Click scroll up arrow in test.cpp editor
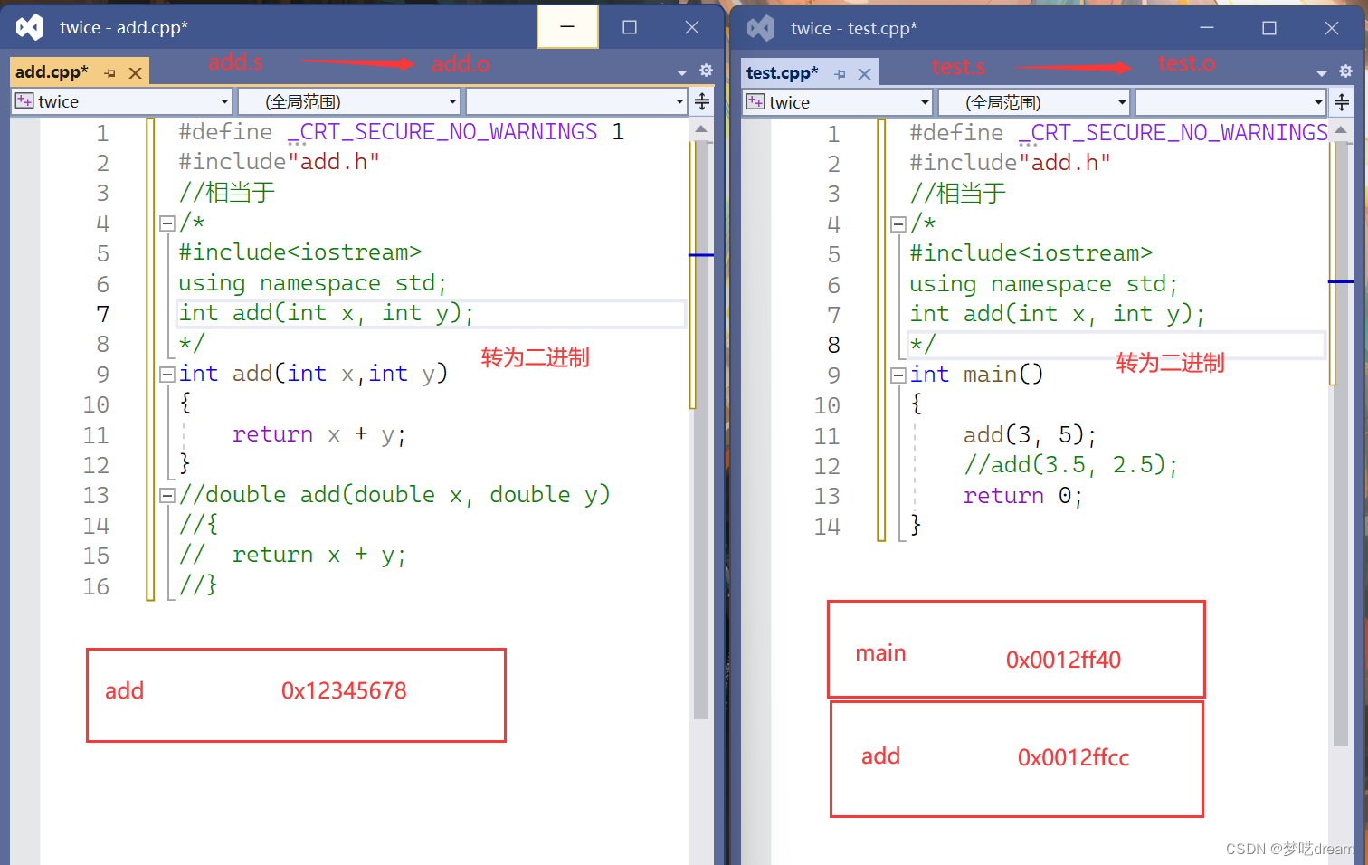Image resolution: width=1368 pixels, height=865 pixels. coord(1341,130)
